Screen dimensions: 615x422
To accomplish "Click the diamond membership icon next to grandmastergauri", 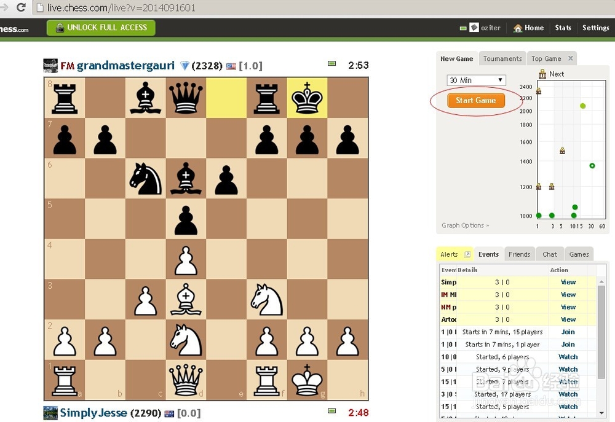I will (x=184, y=66).
